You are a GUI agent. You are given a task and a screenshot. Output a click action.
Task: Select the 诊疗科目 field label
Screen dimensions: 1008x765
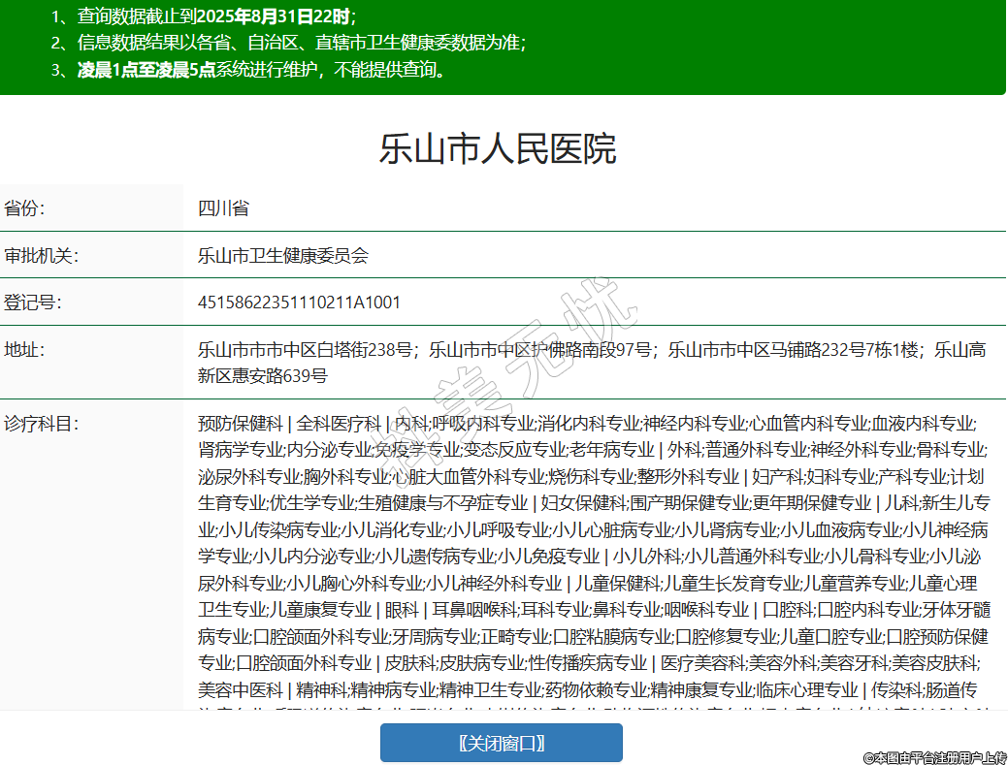pyautogui.click(x=41, y=424)
